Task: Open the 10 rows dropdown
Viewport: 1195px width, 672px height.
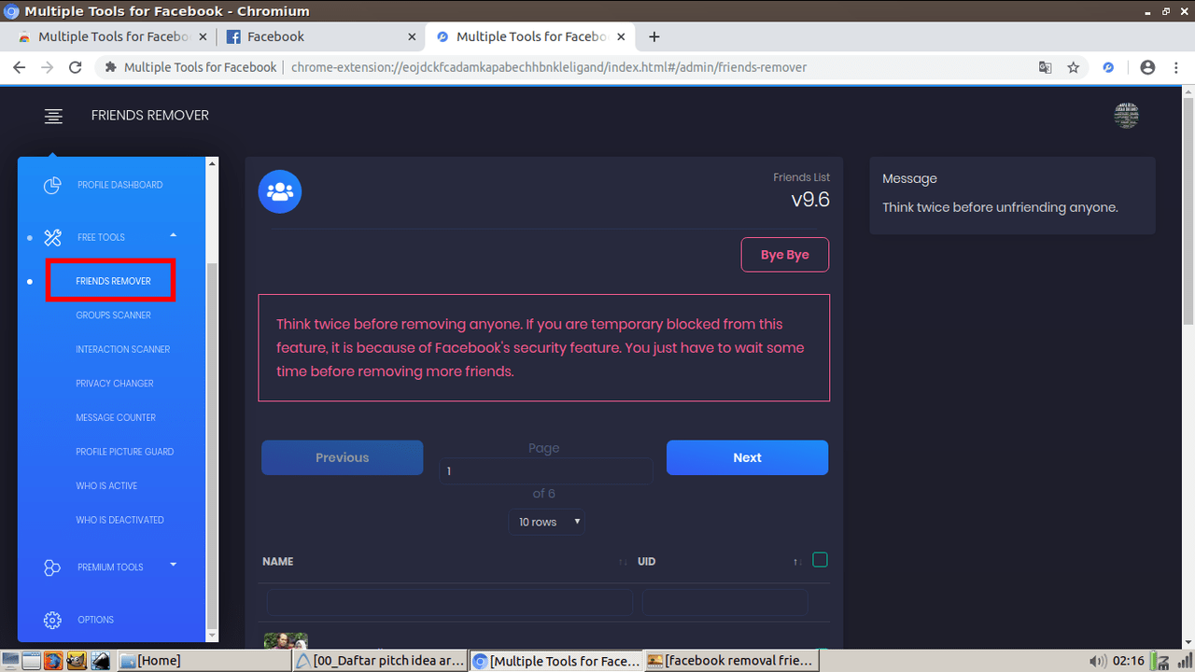Action: point(548,522)
